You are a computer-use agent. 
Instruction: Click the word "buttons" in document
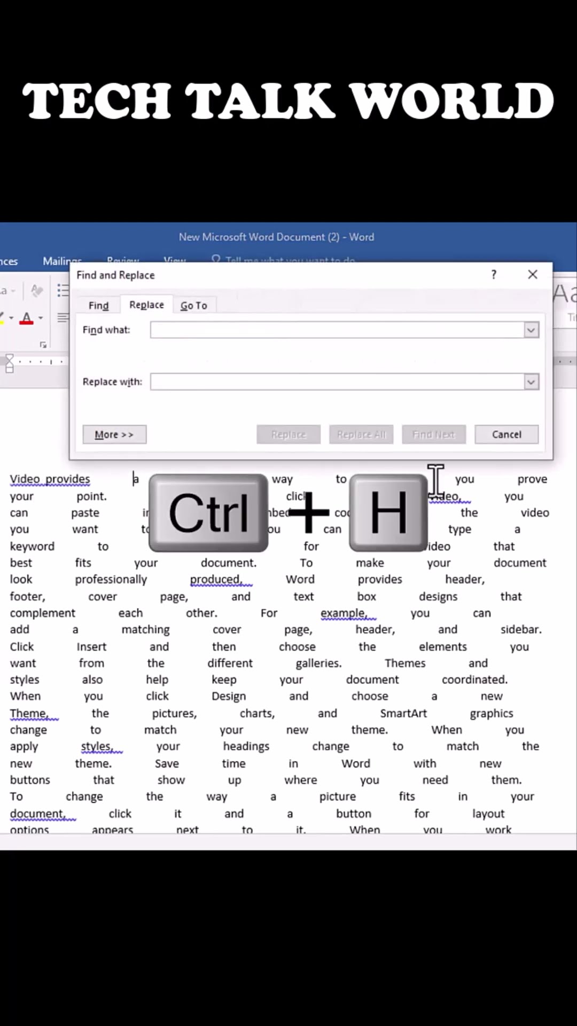(x=30, y=780)
